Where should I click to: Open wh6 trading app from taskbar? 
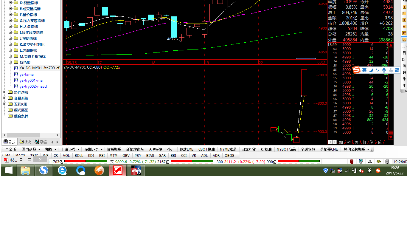click(x=136, y=171)
